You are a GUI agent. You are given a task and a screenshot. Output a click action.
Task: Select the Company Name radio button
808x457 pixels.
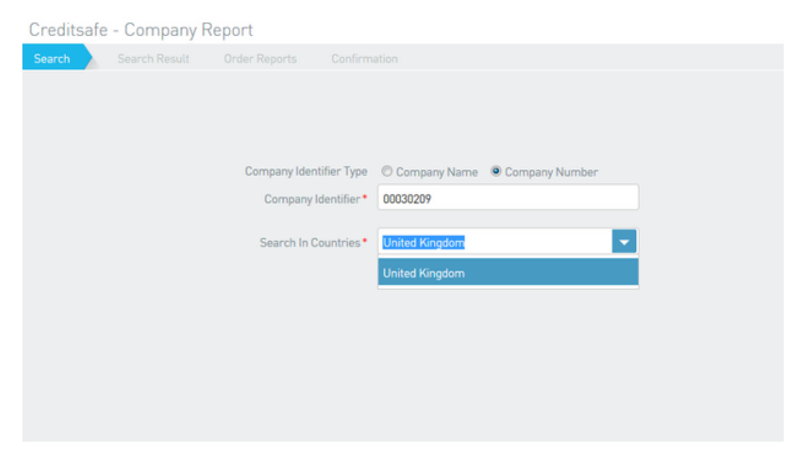[386, 171]
